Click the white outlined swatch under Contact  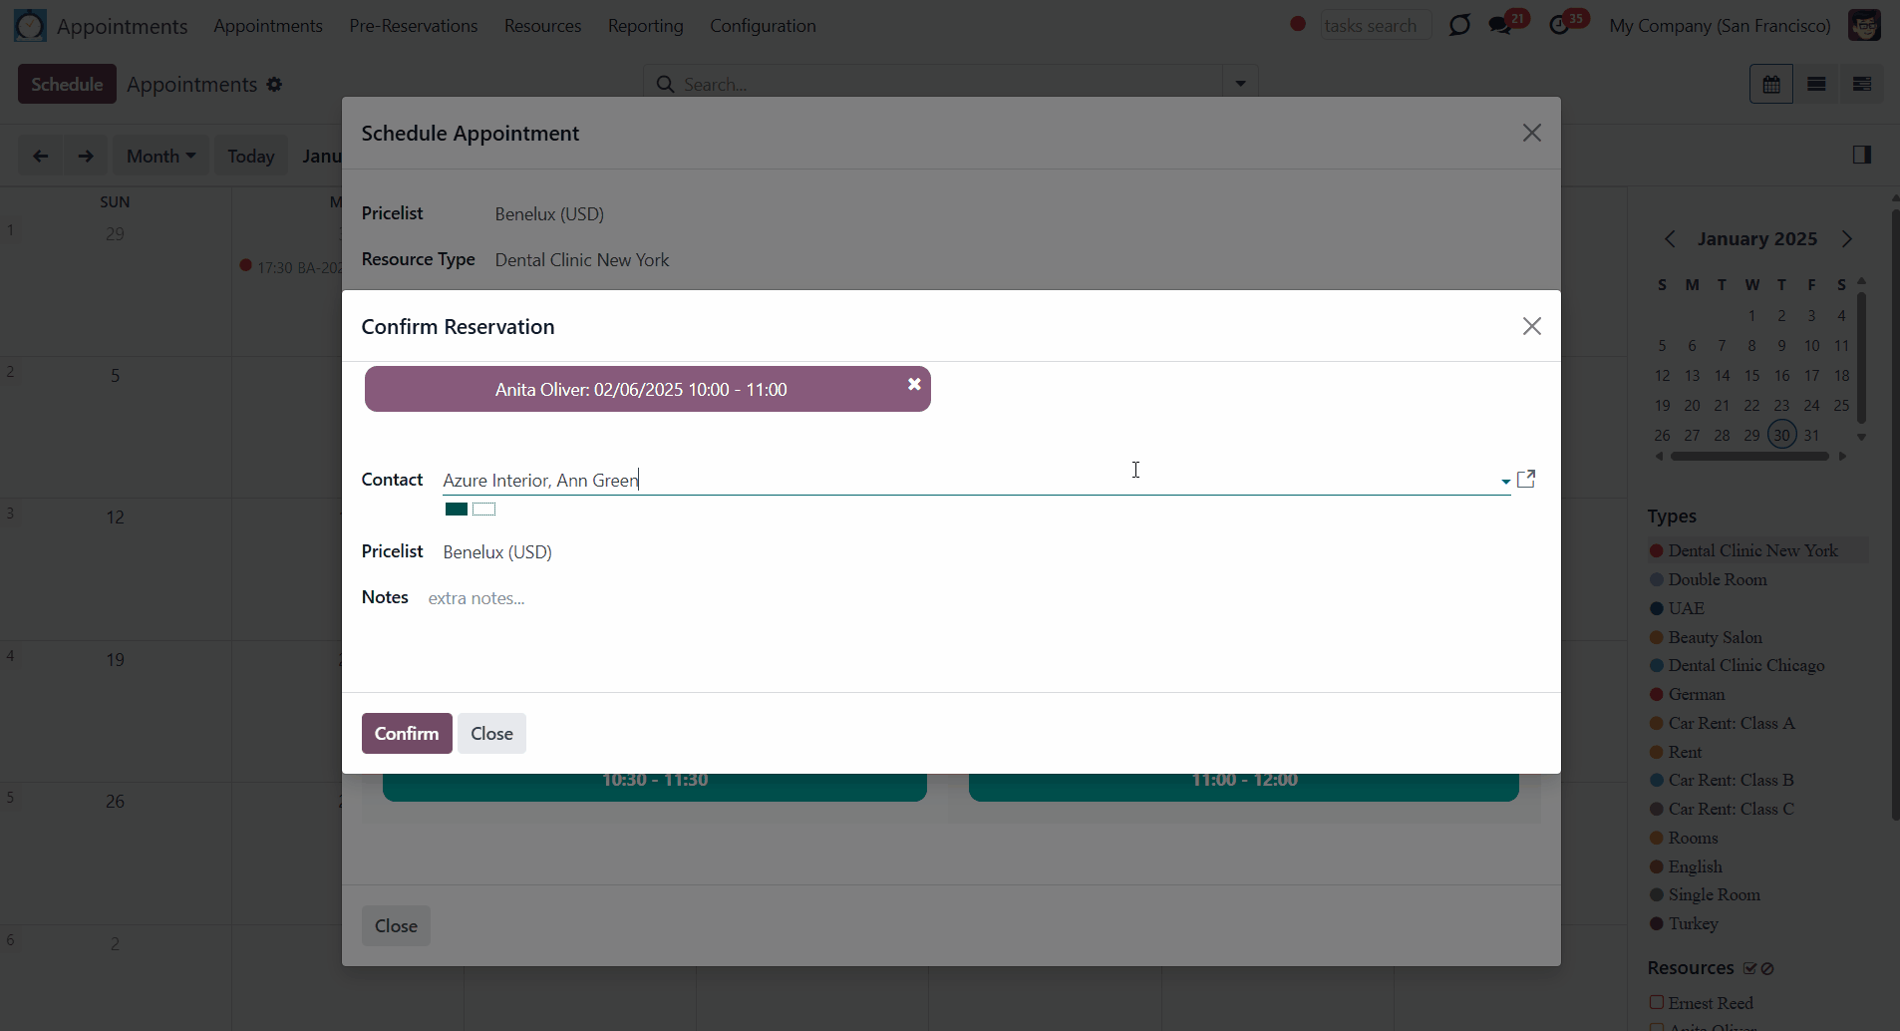click(x=484, y=510)
